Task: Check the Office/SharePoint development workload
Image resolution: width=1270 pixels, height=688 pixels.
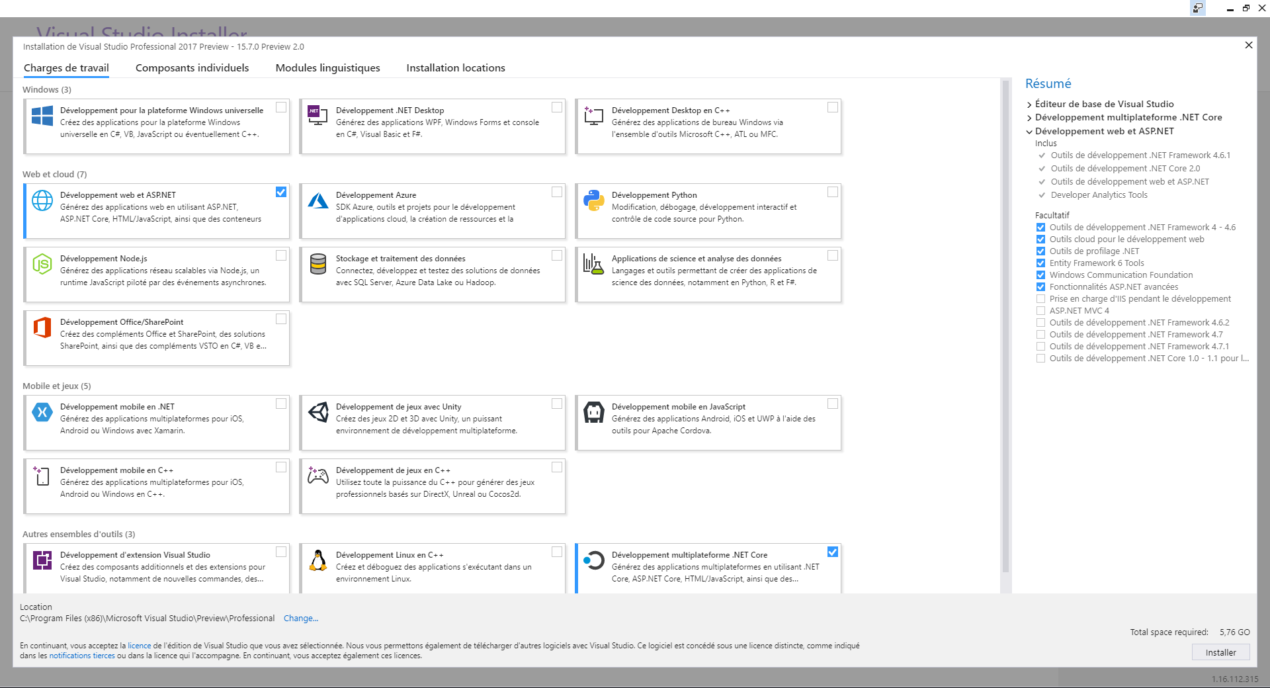Action: point(281,319)
